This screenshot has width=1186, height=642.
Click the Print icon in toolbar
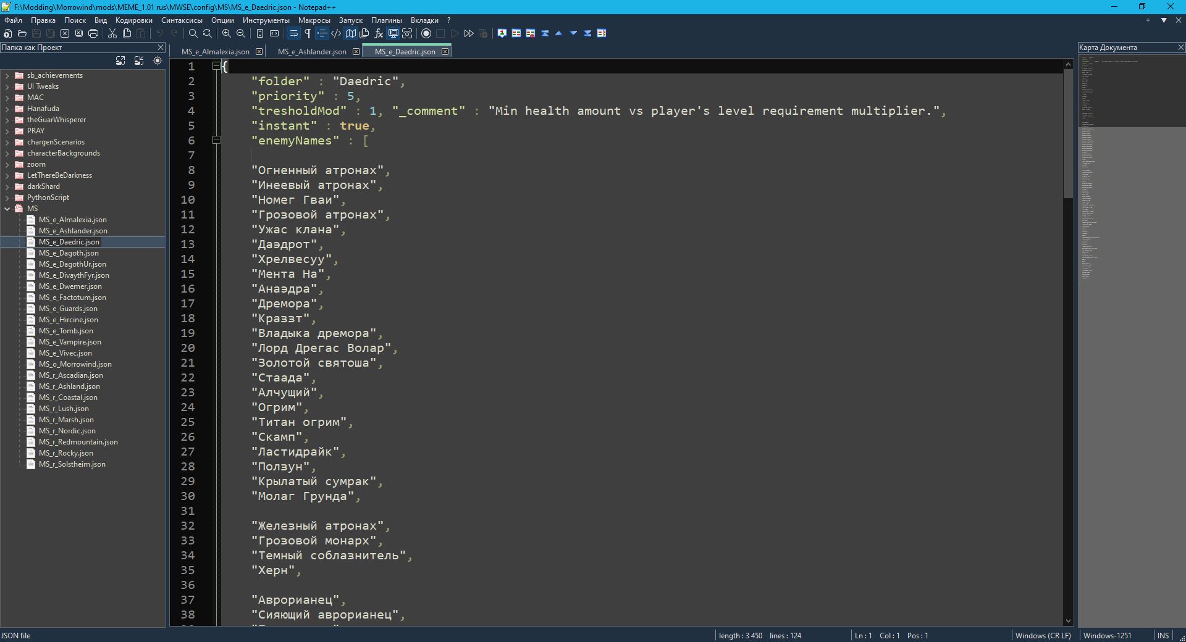coord(93,33)
